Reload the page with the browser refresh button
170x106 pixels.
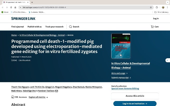tap(11, 7)
